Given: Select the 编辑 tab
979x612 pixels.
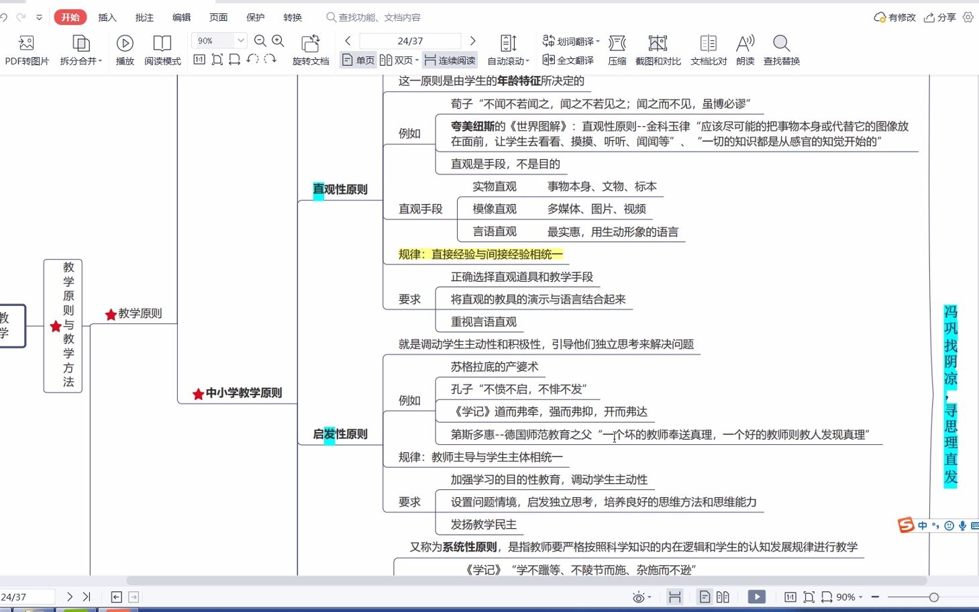Looking at the screenshot, I should pyautogui.click(x=181, y=17).
